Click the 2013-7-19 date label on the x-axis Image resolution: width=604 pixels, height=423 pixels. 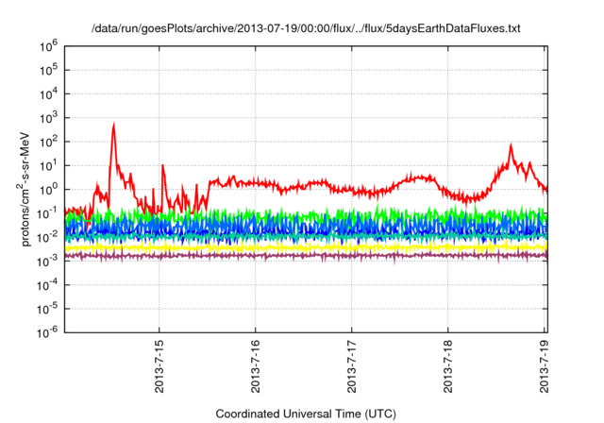pos(544,366)
